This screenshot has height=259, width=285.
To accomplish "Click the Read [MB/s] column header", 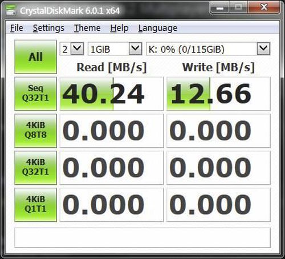I will (112, 67).
